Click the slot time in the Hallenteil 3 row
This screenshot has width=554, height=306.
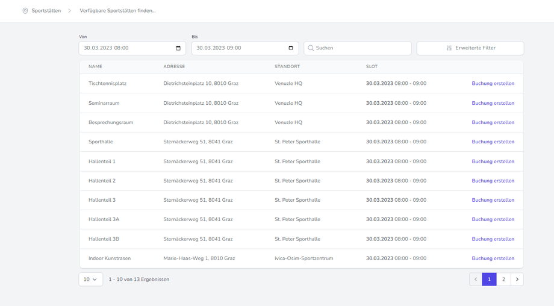(396, 200)
